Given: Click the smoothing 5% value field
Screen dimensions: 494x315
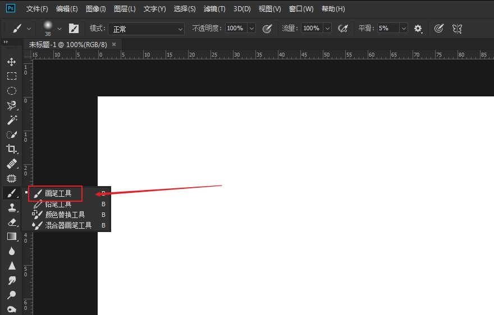Looking at the screenshot, I should click(388, 29).
